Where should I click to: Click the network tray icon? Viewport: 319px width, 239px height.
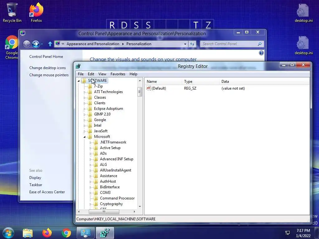tap(288, 233)
